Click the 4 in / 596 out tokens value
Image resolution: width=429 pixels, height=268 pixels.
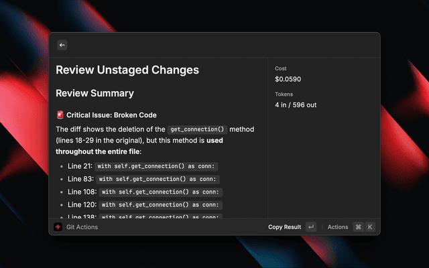(x=296, y=105)
